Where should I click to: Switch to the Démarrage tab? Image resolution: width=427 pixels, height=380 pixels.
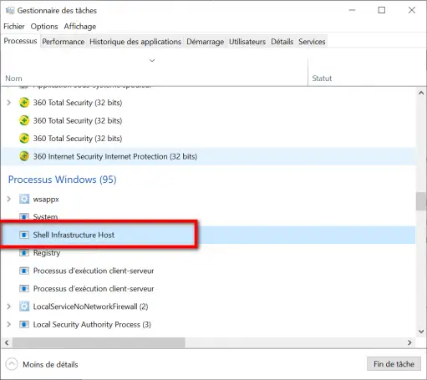point(206,42)
